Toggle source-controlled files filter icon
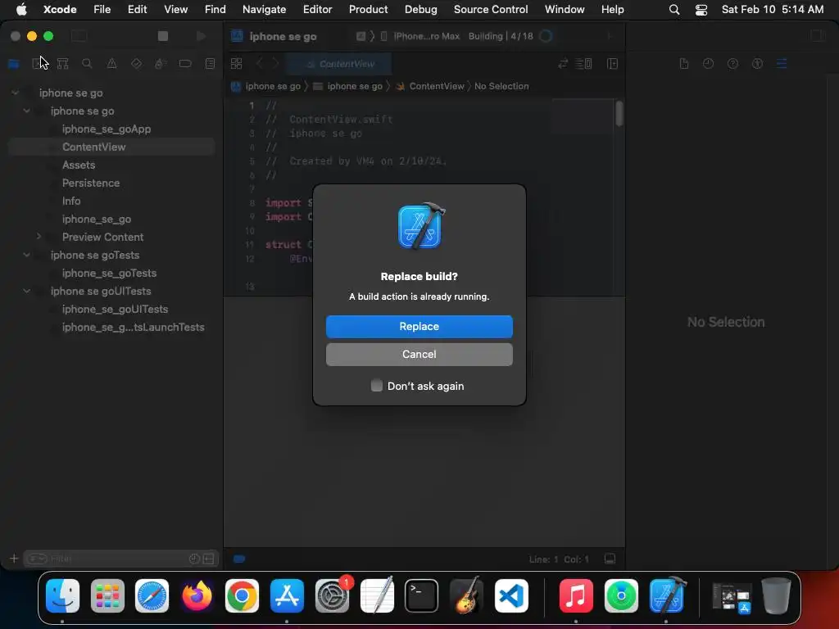This screenshot has height=629, width=839. (x=209, y=559)
